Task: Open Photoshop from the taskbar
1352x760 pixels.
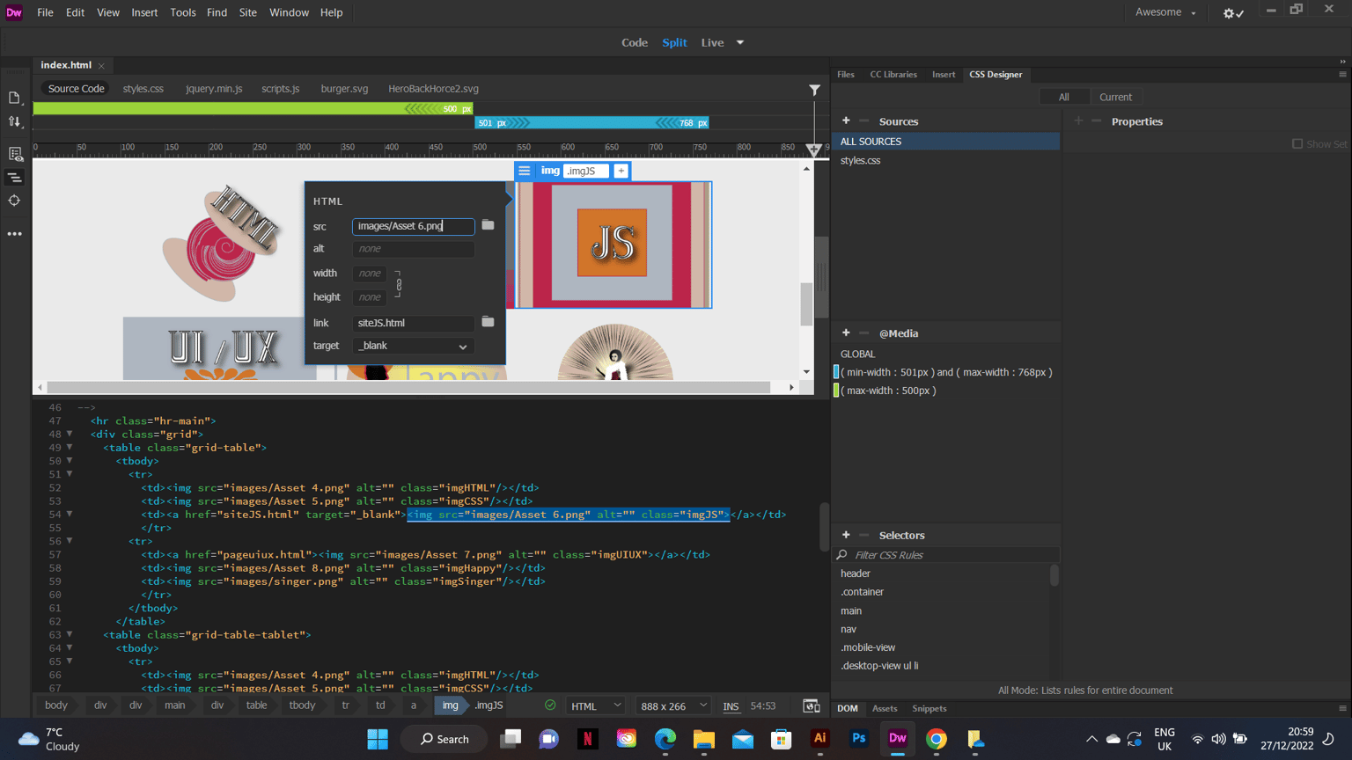Action: [x=858, y=739]
